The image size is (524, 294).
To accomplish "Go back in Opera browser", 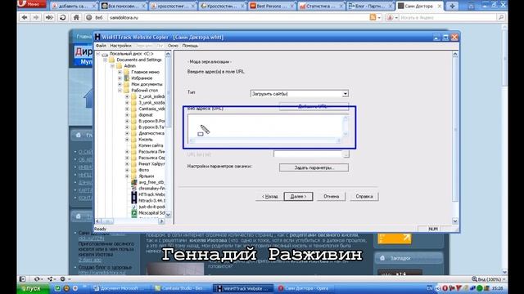I will (x=25, y=17).
